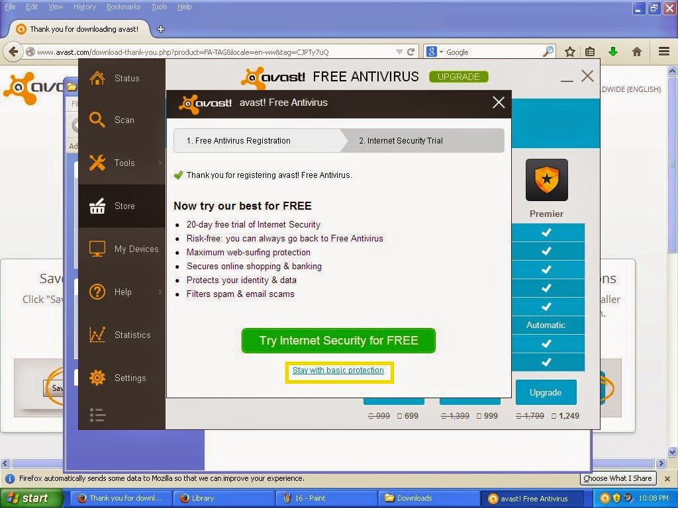
Task: Switch to Library taskbar item
Action: (x=224, y=498)
